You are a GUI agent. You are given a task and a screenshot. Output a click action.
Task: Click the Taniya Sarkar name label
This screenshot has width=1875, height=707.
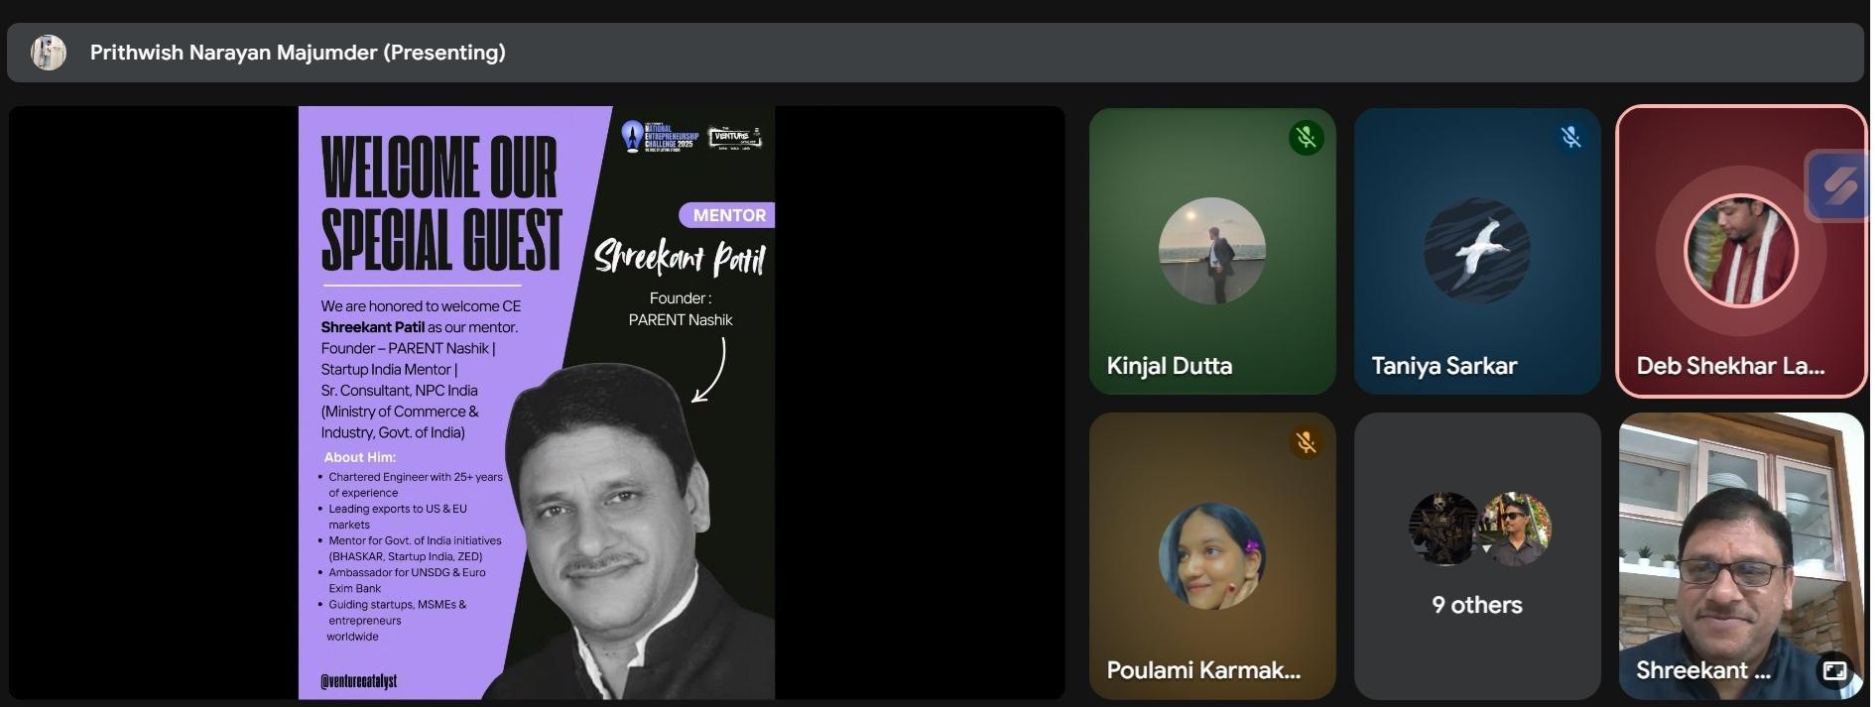coord(1443,366)
